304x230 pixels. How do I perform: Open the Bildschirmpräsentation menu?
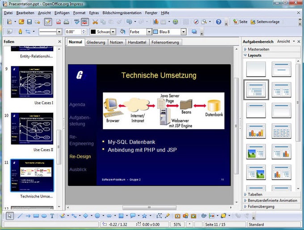[122, 13]
